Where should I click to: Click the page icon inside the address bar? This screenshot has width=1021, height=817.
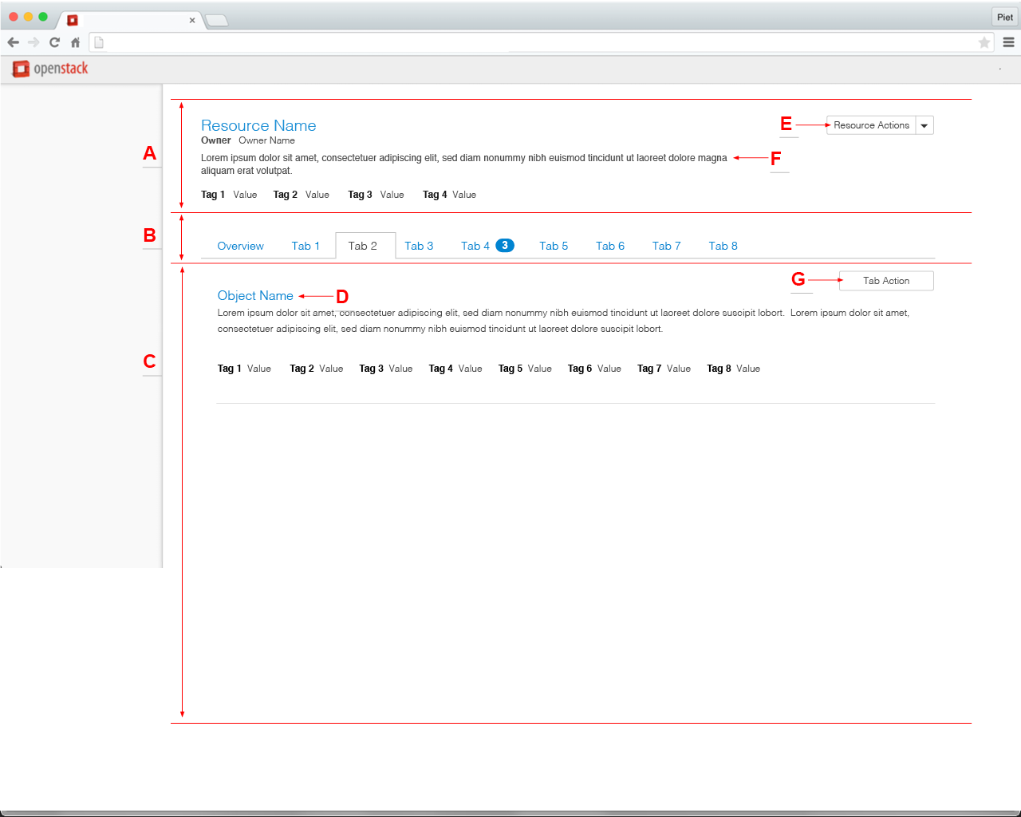pyautogui.click(x=98, y=41)
